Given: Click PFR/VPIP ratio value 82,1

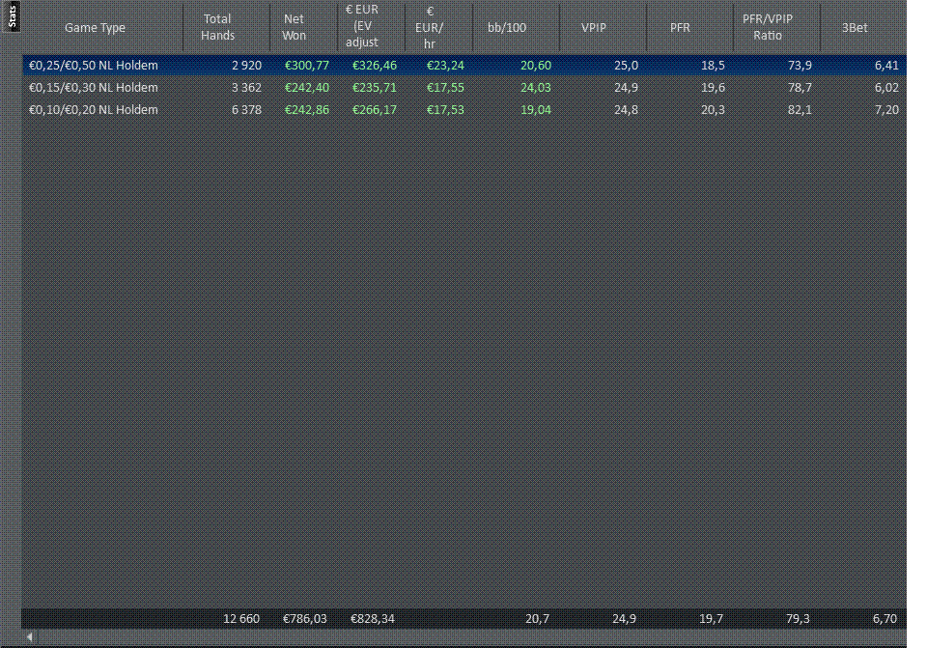Looking at the screenshot, I should point(800,109).
